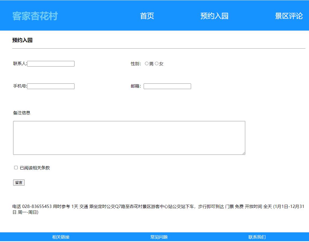Image resolution: width=309 pixels, height=242 pixels.
Task: Focus the 联系人 text field
Action: coord(51,64)
